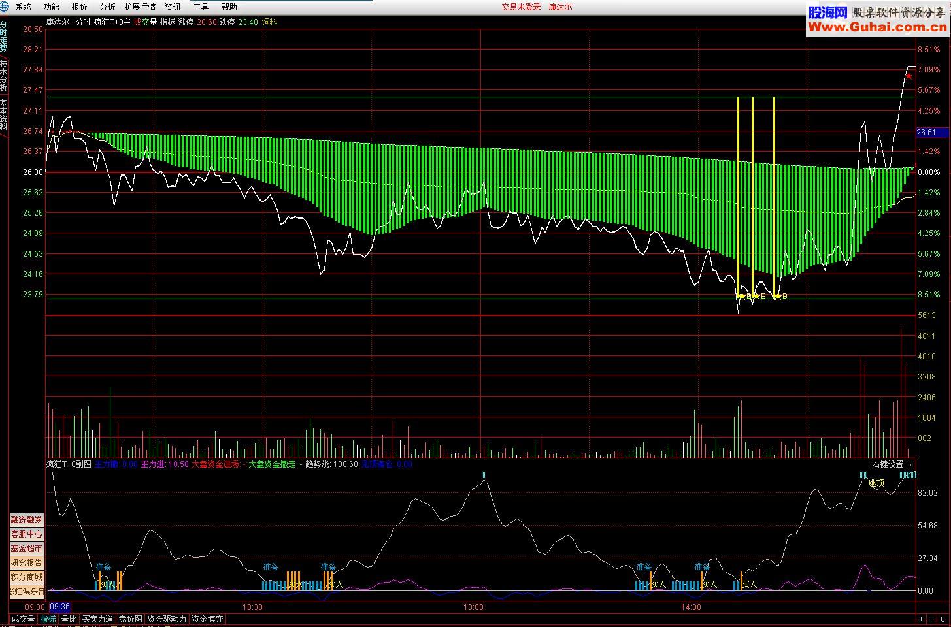Click the 28.58 top price axis label
This screenshot has width=951, height=627.
pyautogui.click(x=33, y=29)
